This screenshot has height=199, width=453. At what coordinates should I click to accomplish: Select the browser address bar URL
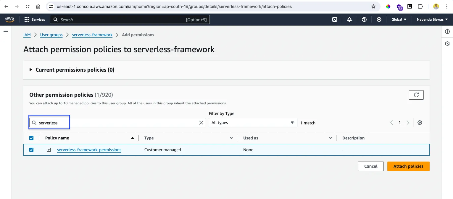[x=174, y=6]
